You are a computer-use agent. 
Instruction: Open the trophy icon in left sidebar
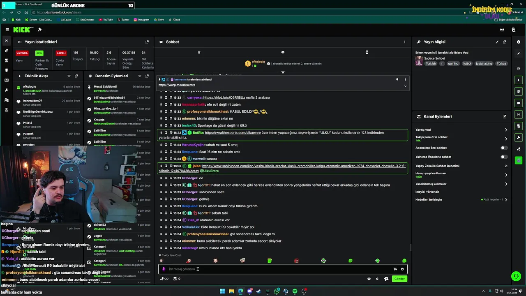tap(6, 70)
